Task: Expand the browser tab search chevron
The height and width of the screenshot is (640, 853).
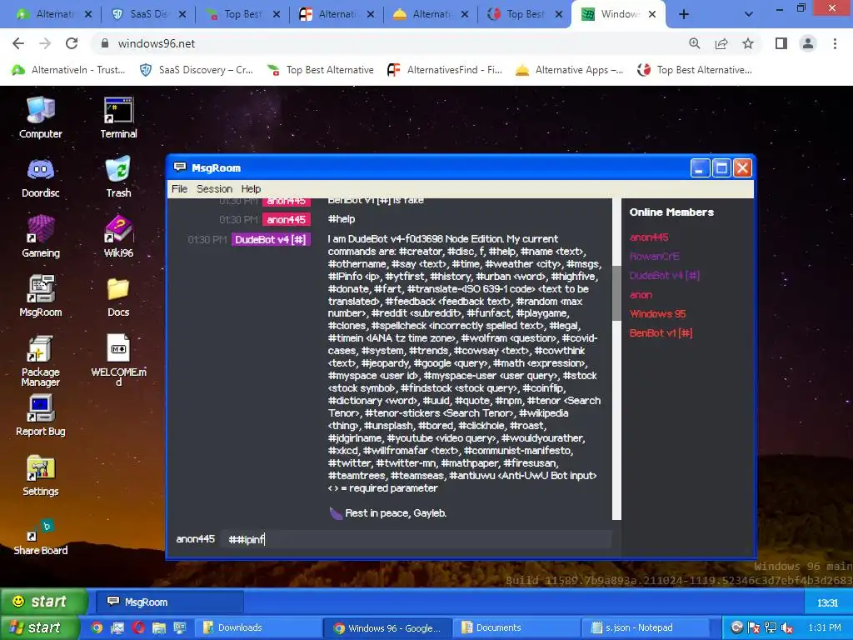Action: coord(749,15)
